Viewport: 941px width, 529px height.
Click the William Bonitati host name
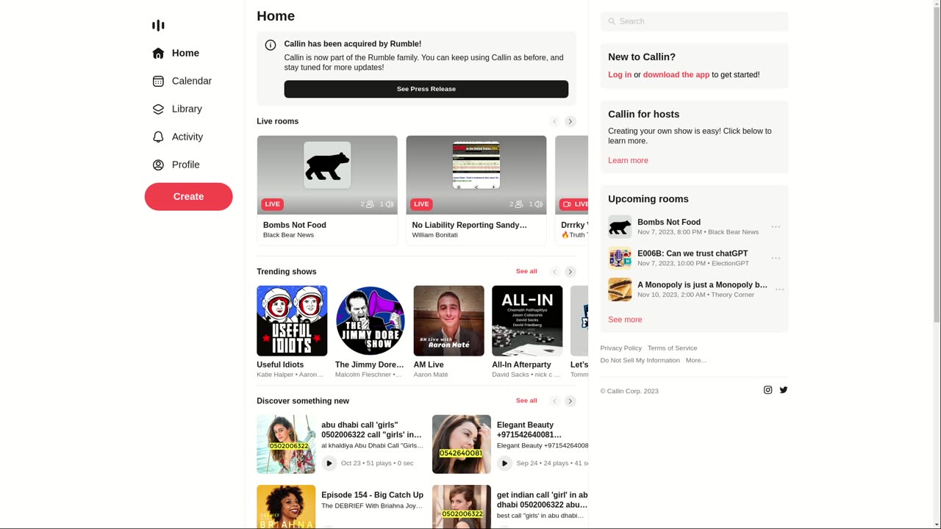tap(435, 235)
